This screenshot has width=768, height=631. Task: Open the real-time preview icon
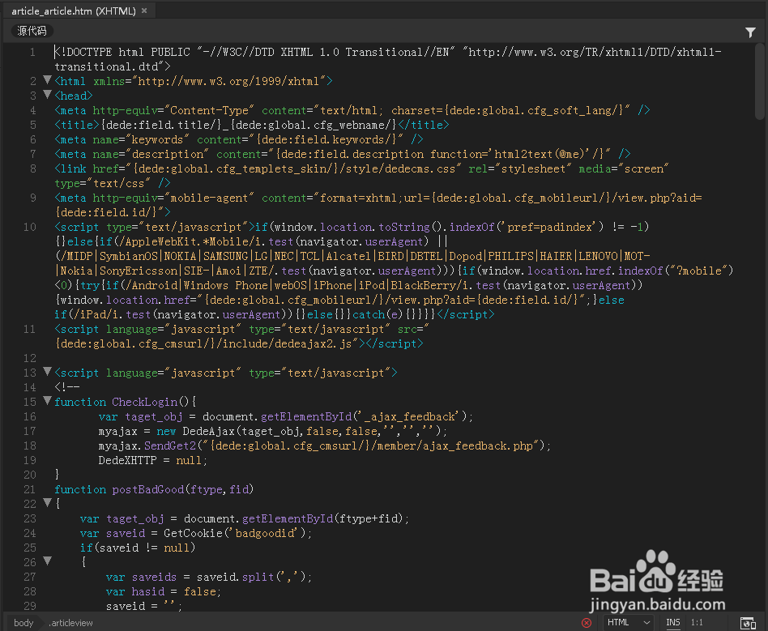pyautogui.click(x=748, y=623)
